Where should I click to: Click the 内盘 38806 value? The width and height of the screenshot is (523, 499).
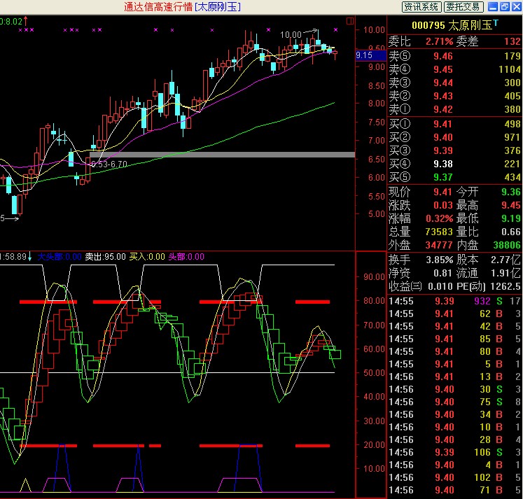click(507, 246)
